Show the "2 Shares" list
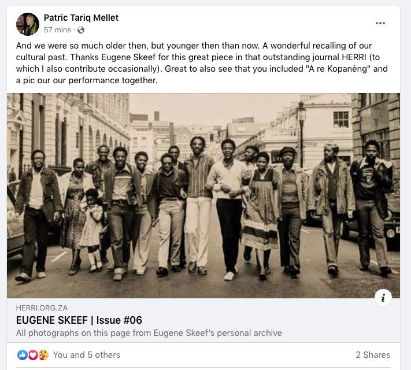This screenshot has height=370, width=411. pyautogui.click(x=373, y=355)
